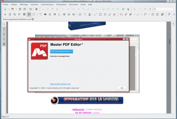This screenshot has height=119, width=177.
Task: Show more toolbar items chevron
Action: click(174, 14)
